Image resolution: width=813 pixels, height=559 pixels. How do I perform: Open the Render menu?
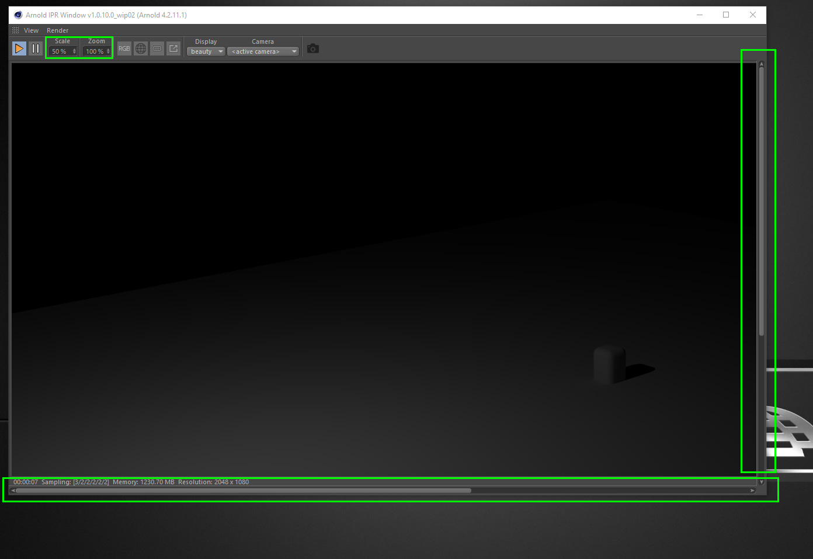pos(57,30)
